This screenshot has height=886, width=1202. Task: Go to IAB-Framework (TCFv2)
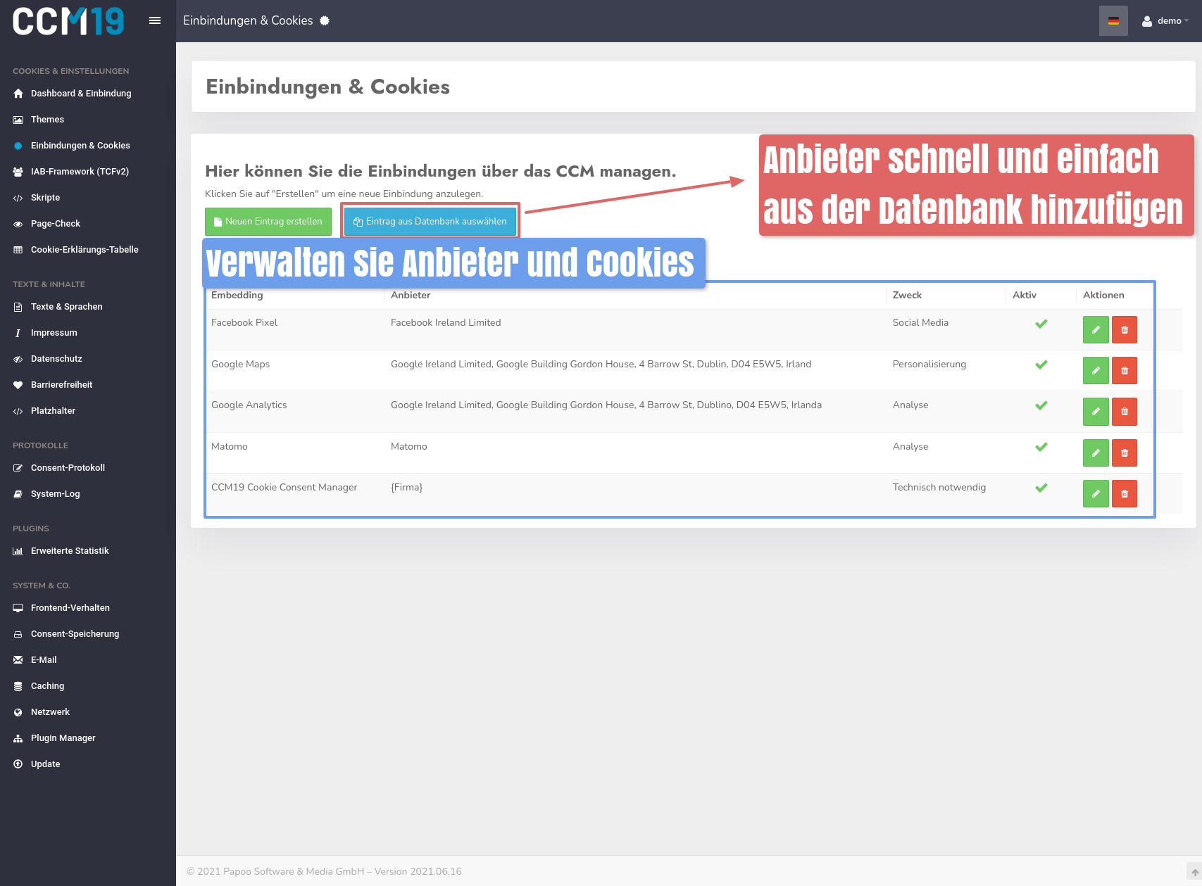tap(80, 172)
